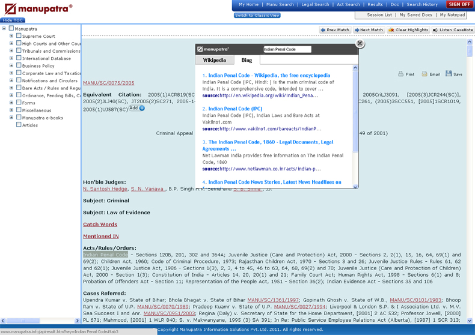
Task: Open My Saved Docs link
Action: coord(415,15)
